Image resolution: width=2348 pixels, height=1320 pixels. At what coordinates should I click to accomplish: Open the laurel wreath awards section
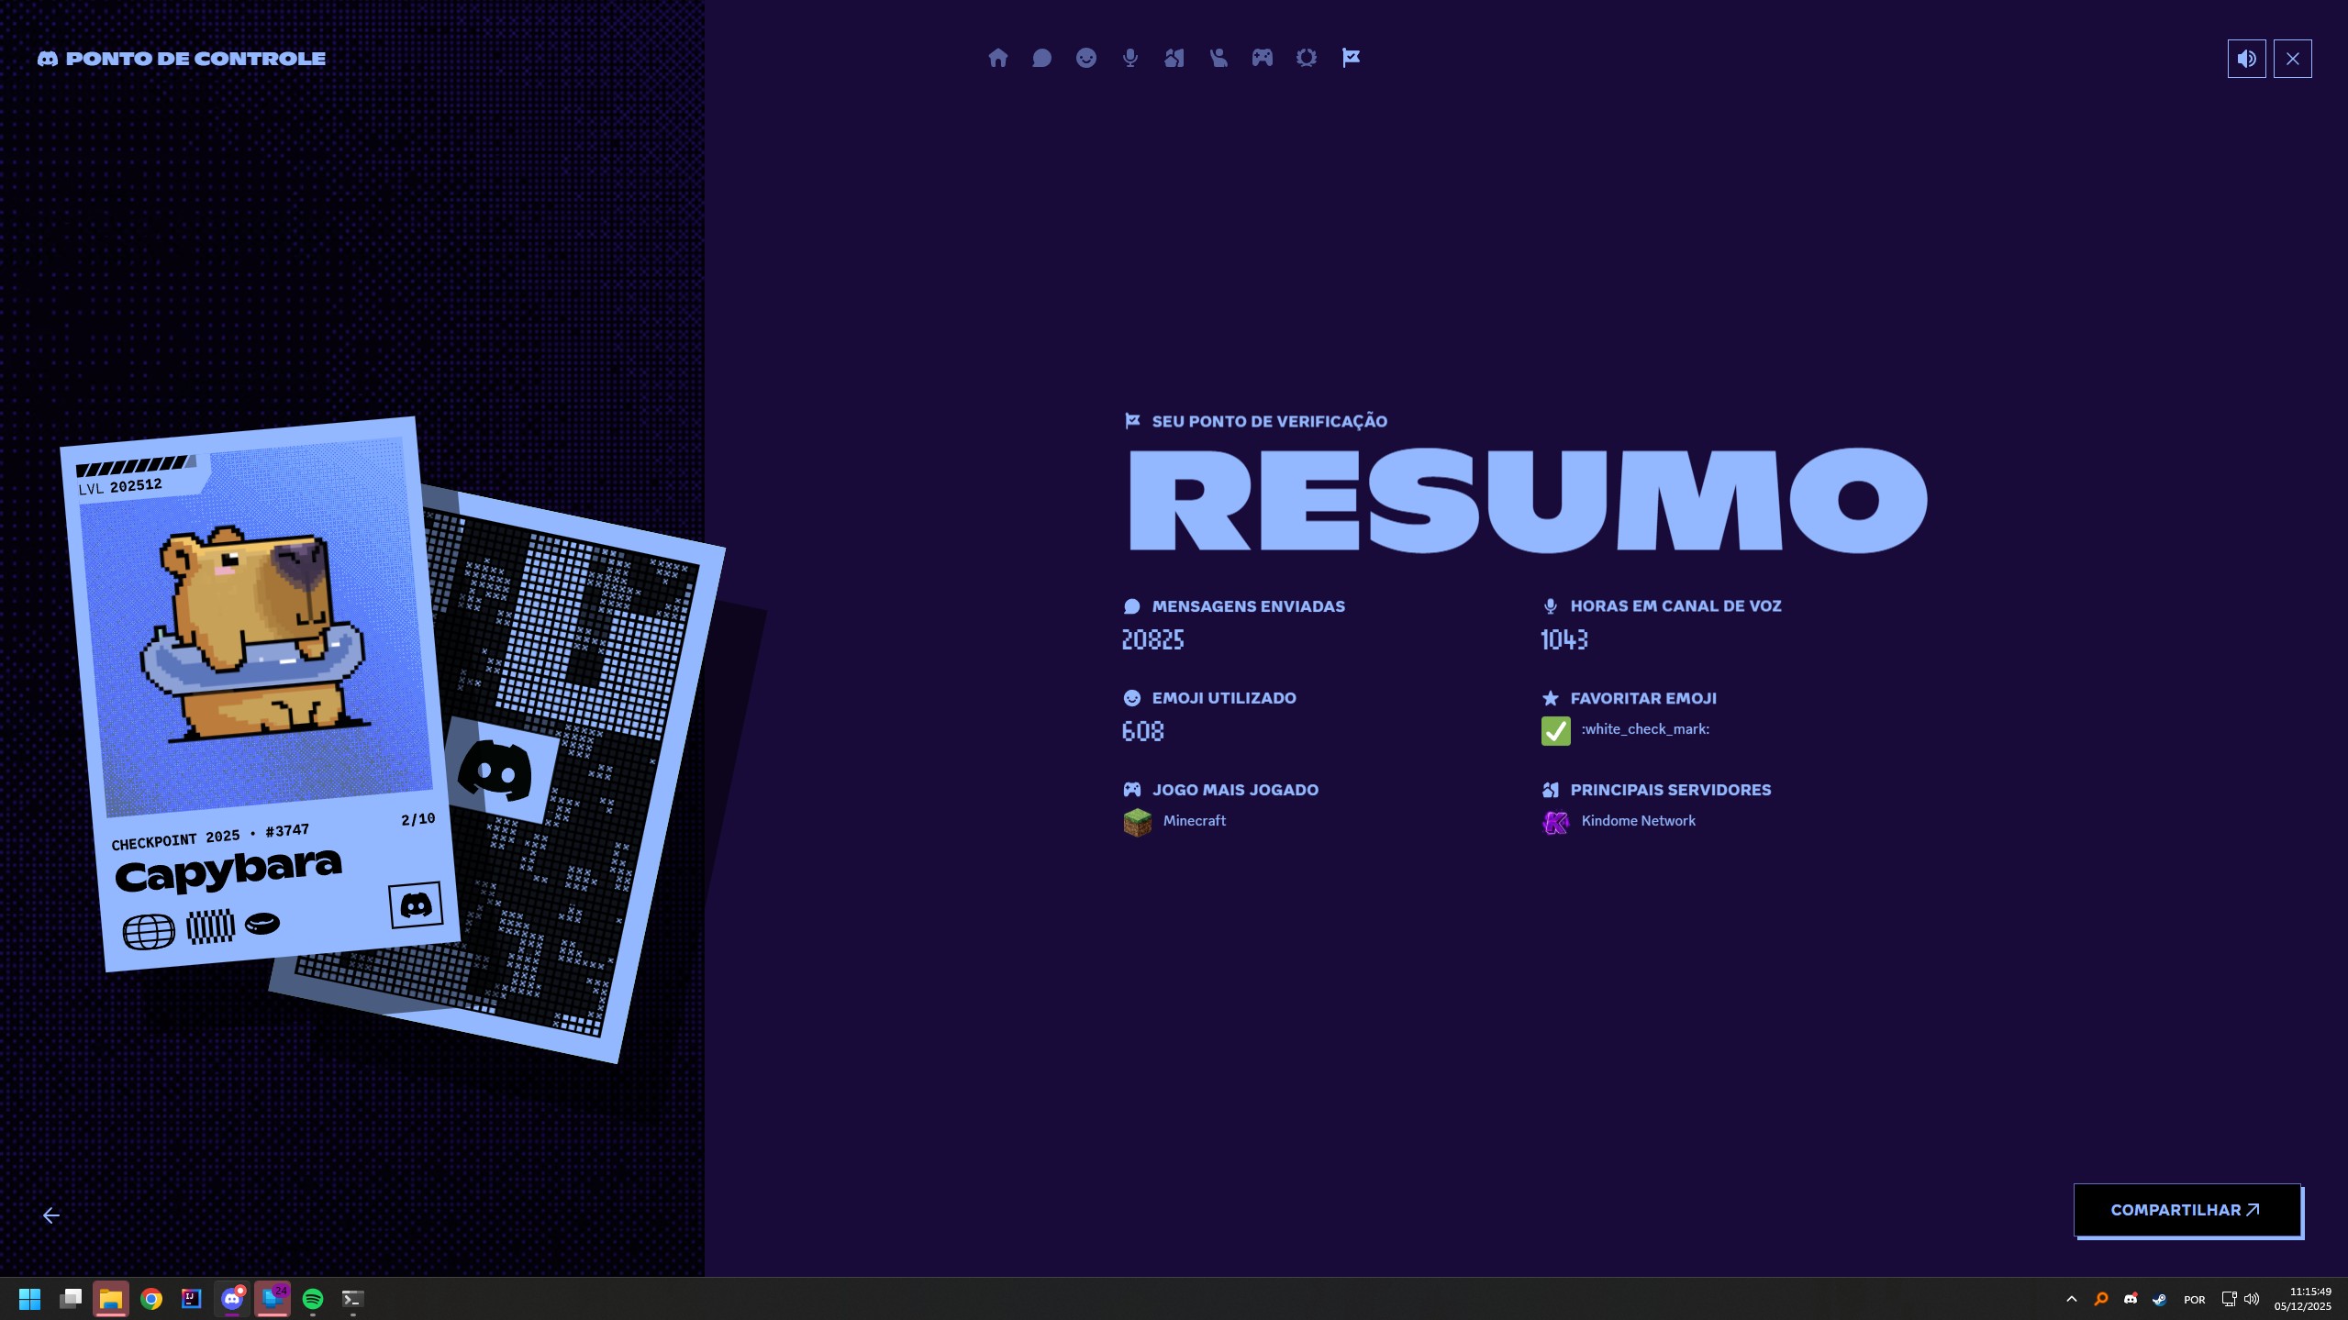[x=1306, y=58]
